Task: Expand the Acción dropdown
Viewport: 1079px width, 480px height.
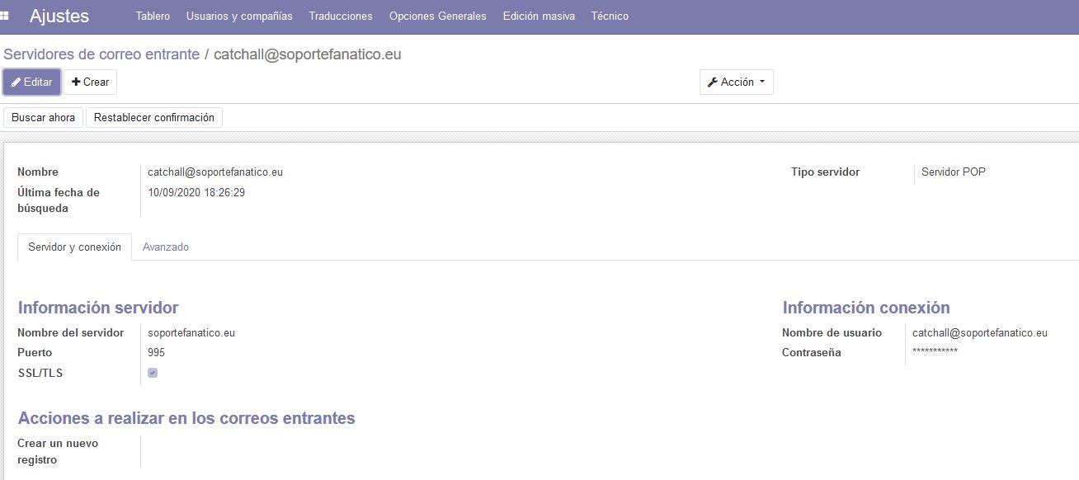Action: point(737,82)
